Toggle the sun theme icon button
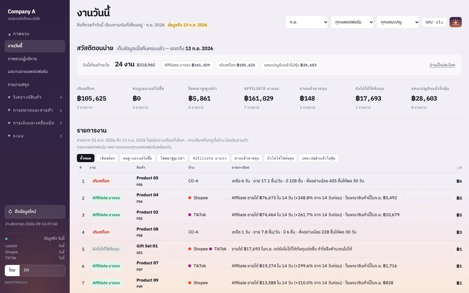Viewport: 469px width, 293px height. point(456,22)
